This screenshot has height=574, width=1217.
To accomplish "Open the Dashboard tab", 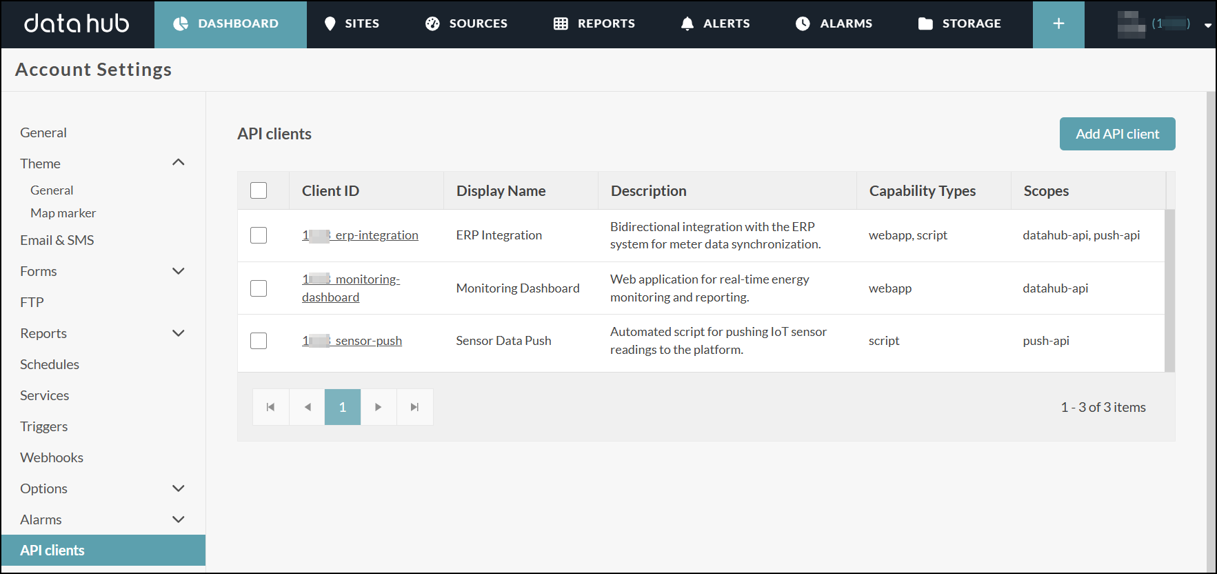I will tap(230, 24).
